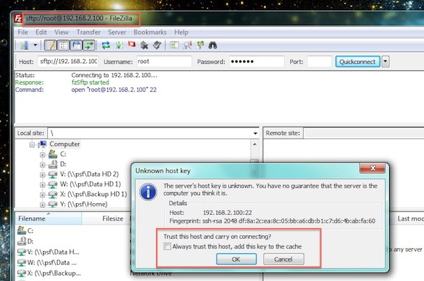Toggle processing of the transfer queue

point(119,45)
